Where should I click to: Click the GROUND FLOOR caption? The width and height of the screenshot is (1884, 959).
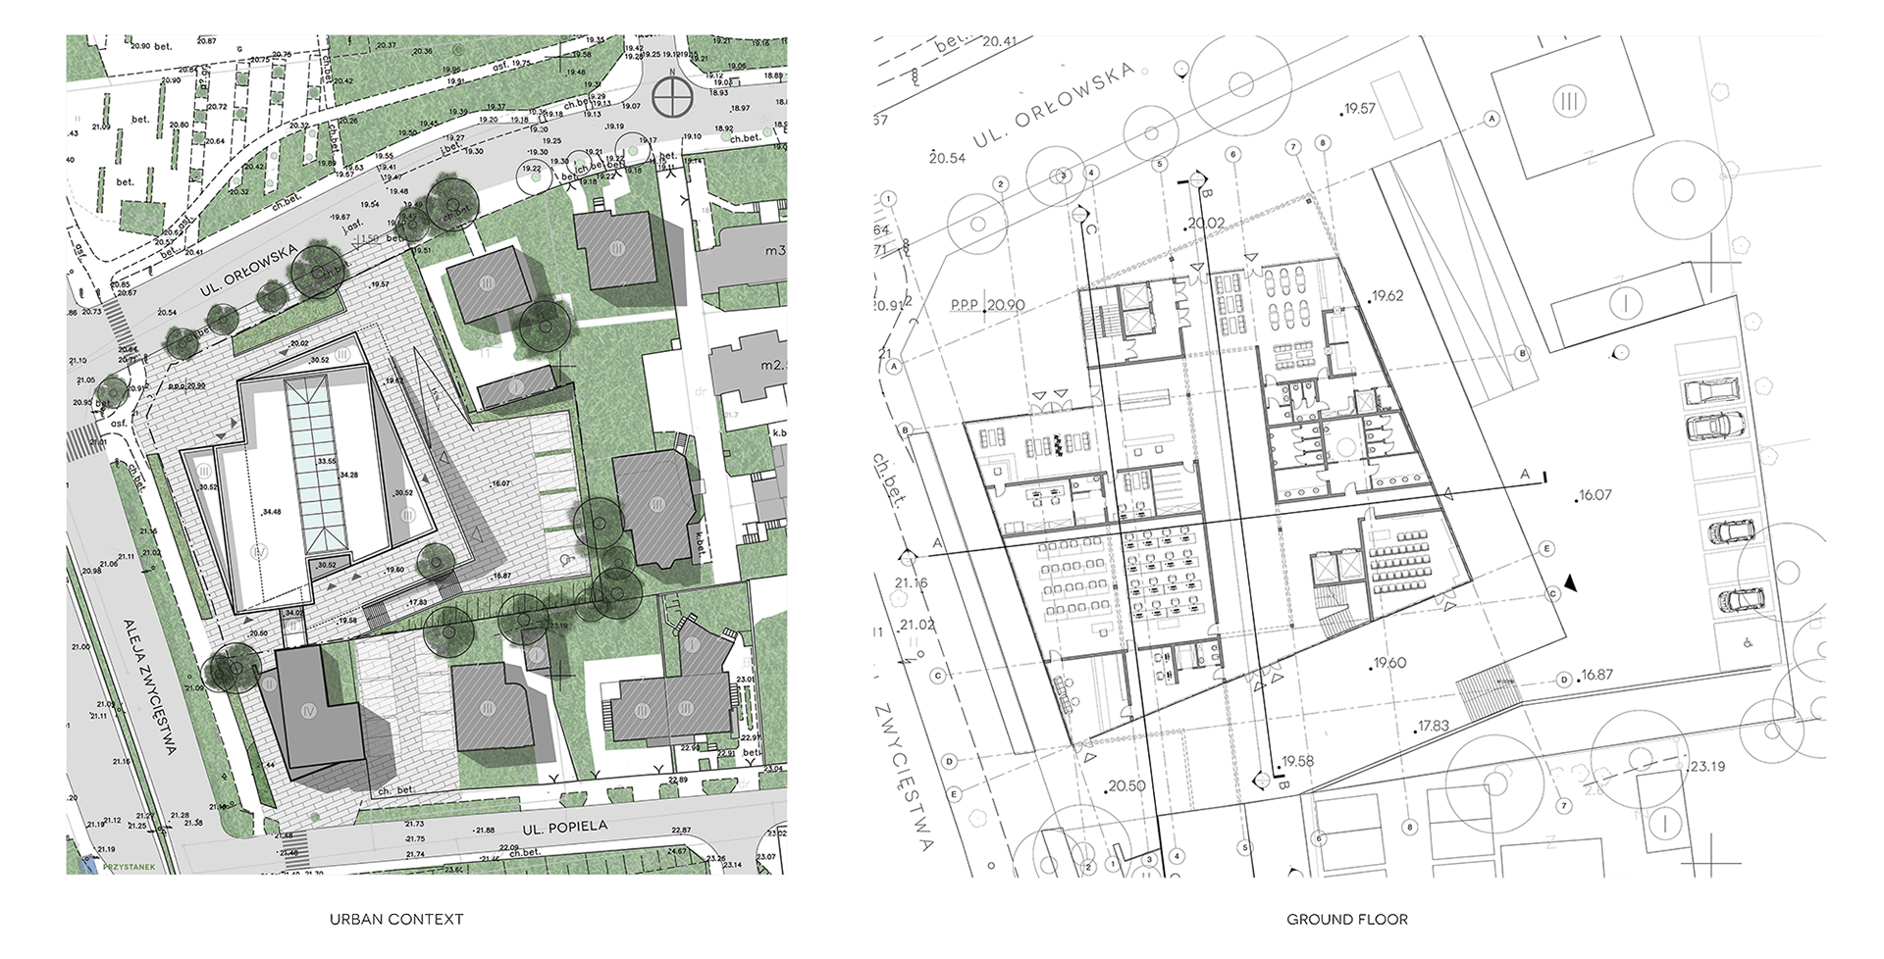(1347, 919)
